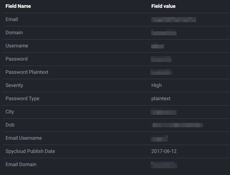
Task: Select the Spycloud Publish Date label
Action: [30, 151]
